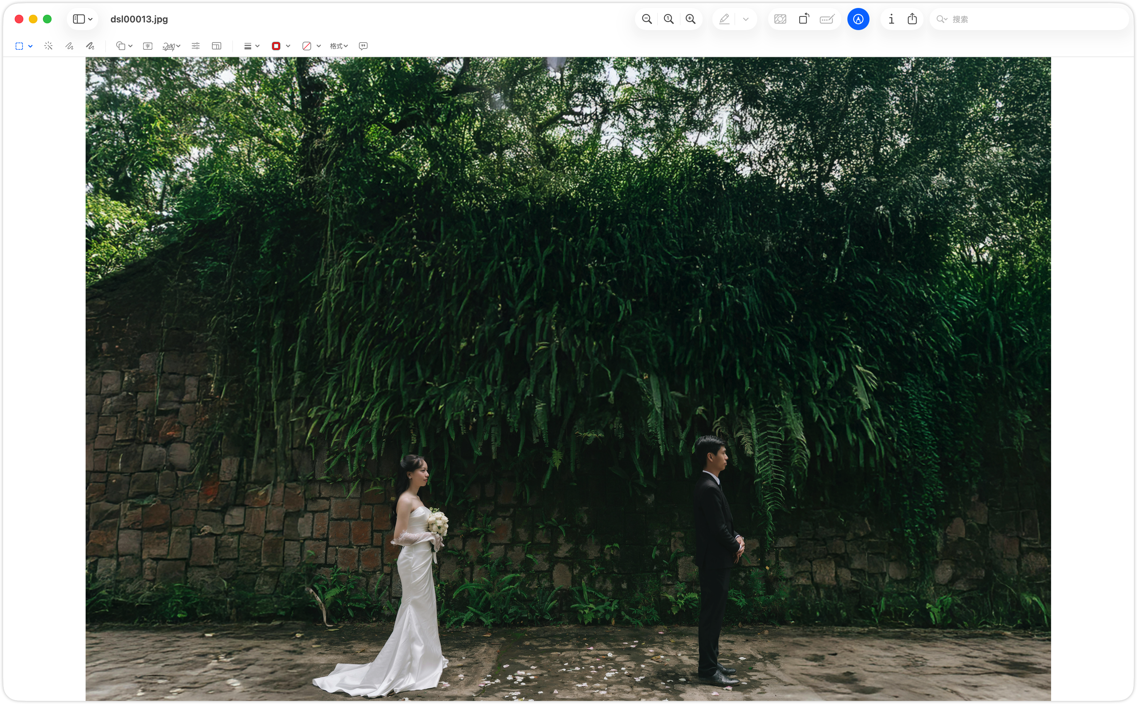Insert a text box annotation
Screen dimensions: 1137x704
148,46
